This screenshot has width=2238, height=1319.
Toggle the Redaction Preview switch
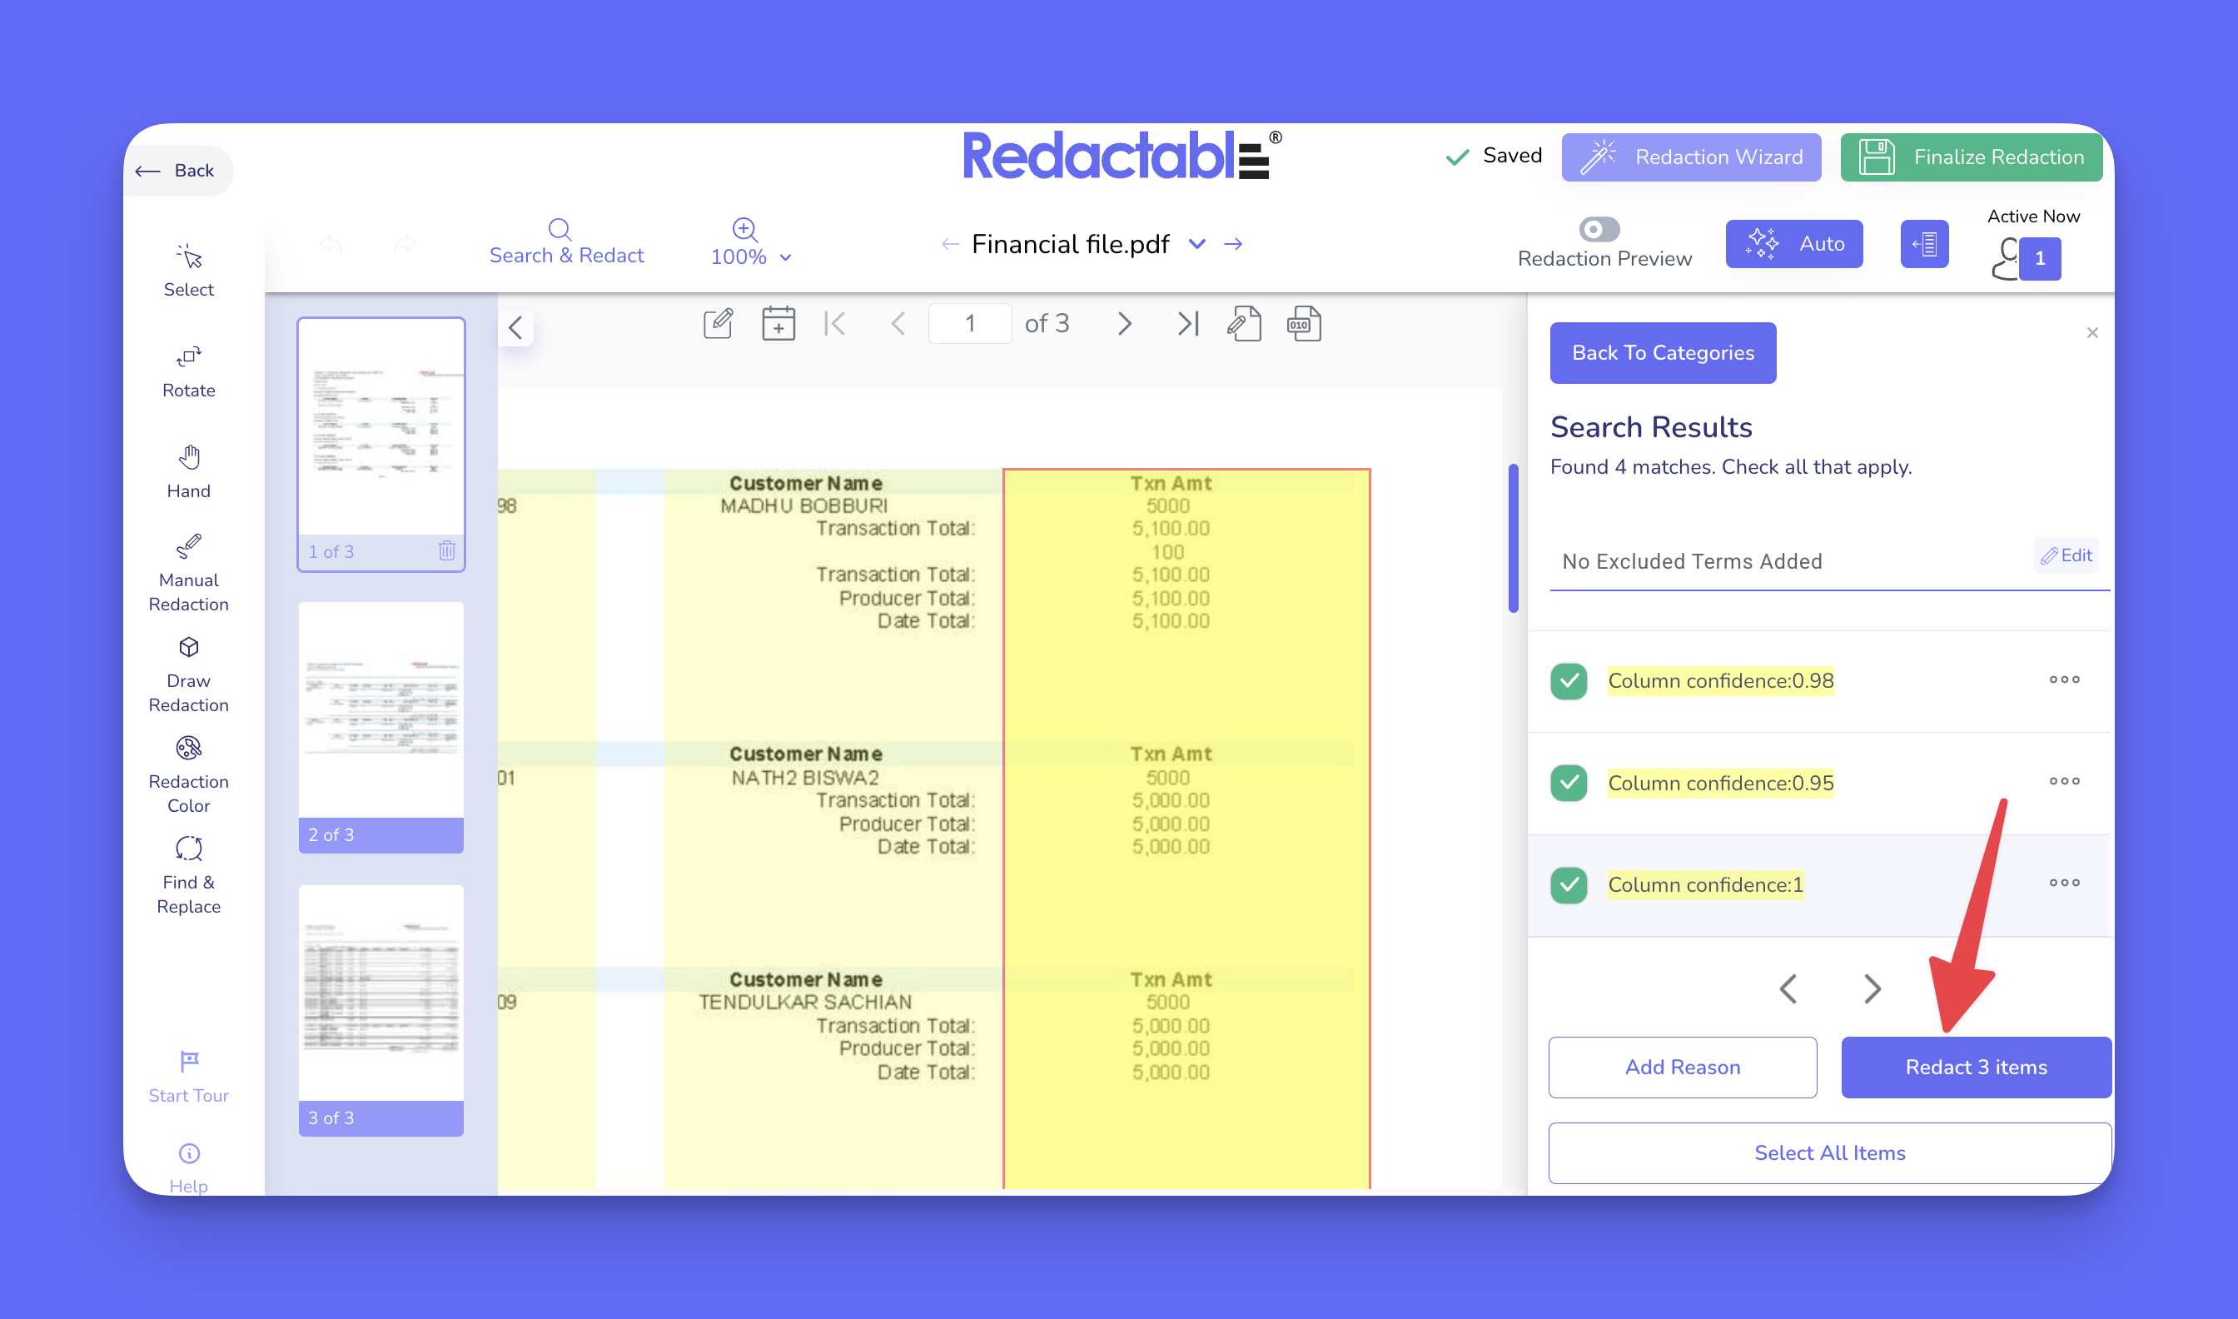point(1598,229)
